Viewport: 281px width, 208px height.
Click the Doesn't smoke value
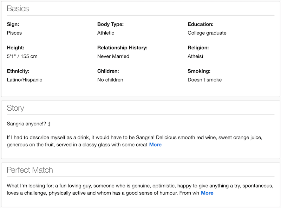tap(204, 80)
